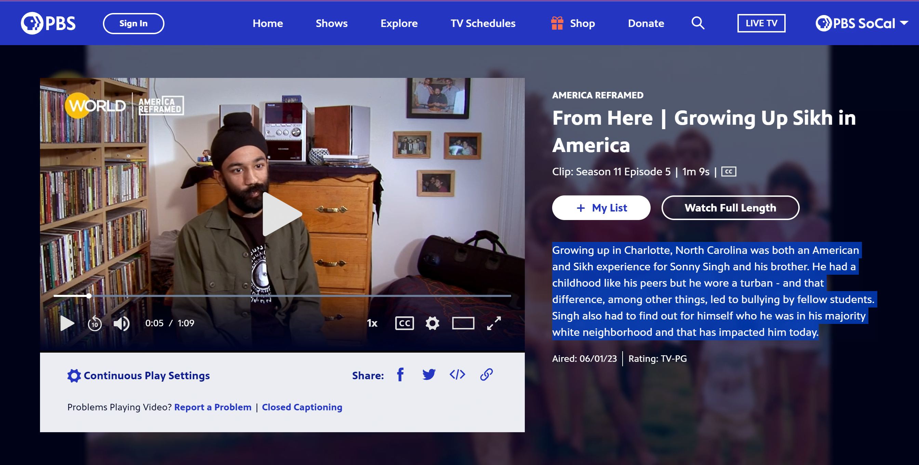
Task: Click WORLD channel logo in video
Action: (x=95, y=106)
